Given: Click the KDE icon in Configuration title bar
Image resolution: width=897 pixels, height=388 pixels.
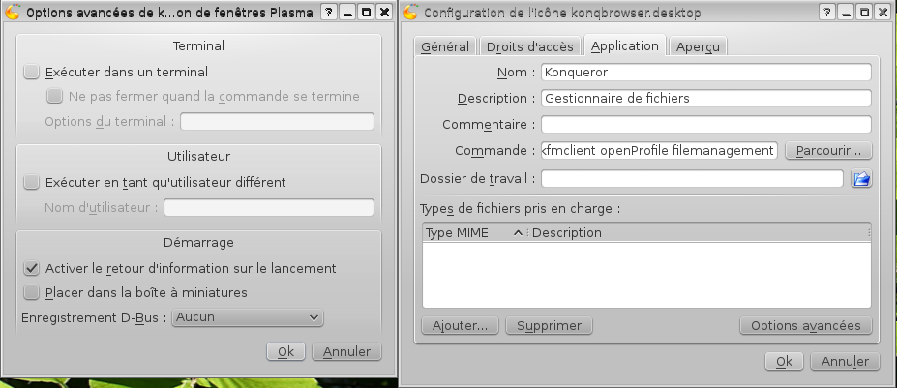Looking at the screenshot, I should (410, 12).
